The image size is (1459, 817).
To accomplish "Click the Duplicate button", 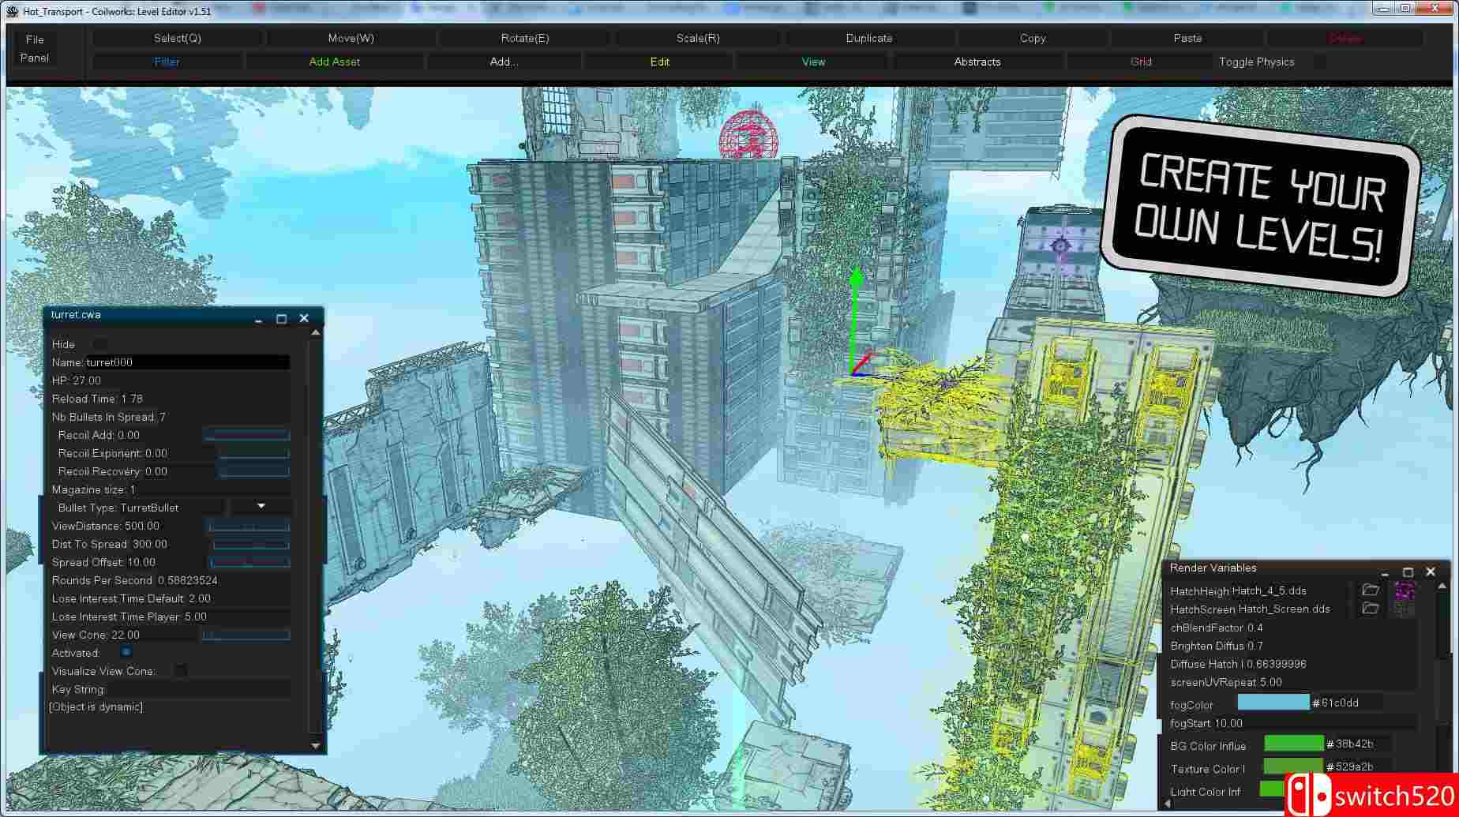I will (868, 38).
